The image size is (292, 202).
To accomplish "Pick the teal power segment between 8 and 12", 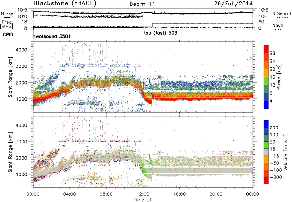I will click(x=266, y=89).
